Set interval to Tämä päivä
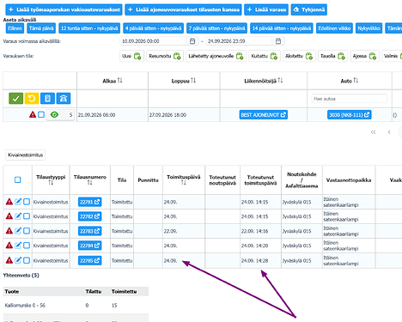This screenshot has width=402, height=322. tap(41, 28)
